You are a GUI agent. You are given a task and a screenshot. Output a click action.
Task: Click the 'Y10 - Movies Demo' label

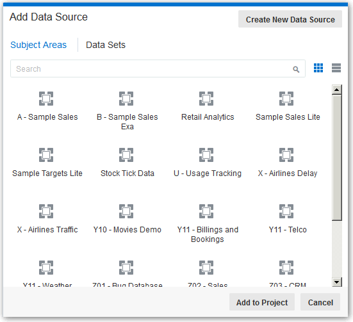[127, 230]
